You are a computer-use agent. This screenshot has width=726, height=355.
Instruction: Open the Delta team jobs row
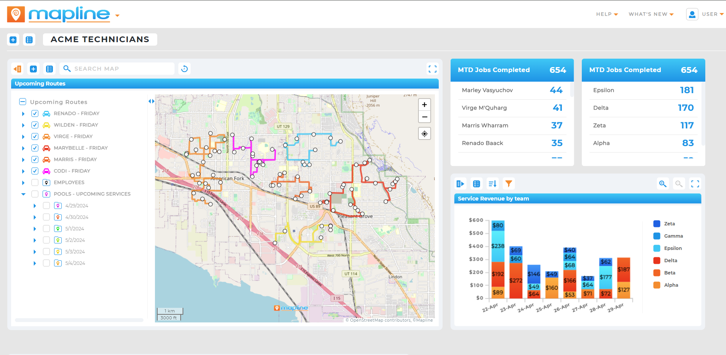click(x=643, y=108)
